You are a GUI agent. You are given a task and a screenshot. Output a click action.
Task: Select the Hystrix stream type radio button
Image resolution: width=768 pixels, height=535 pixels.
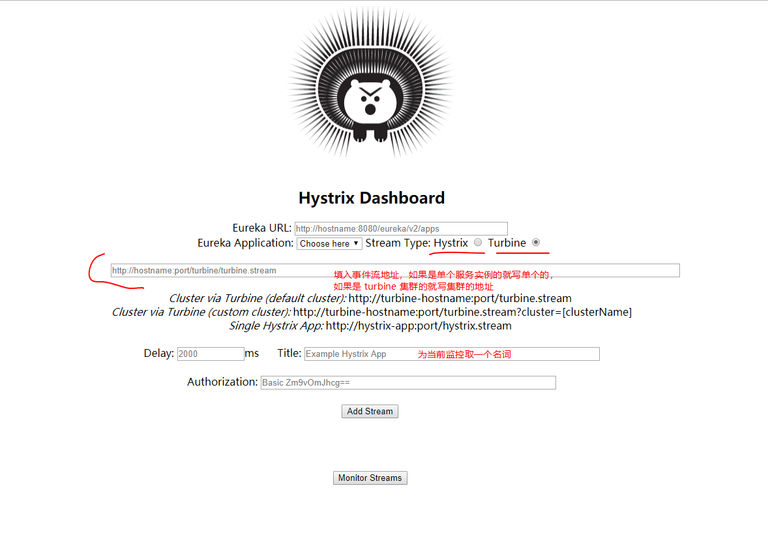click(478, 242)
